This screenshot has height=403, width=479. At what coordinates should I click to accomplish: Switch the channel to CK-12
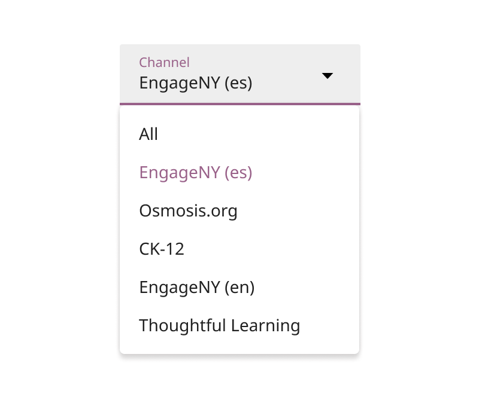point(162,249)
